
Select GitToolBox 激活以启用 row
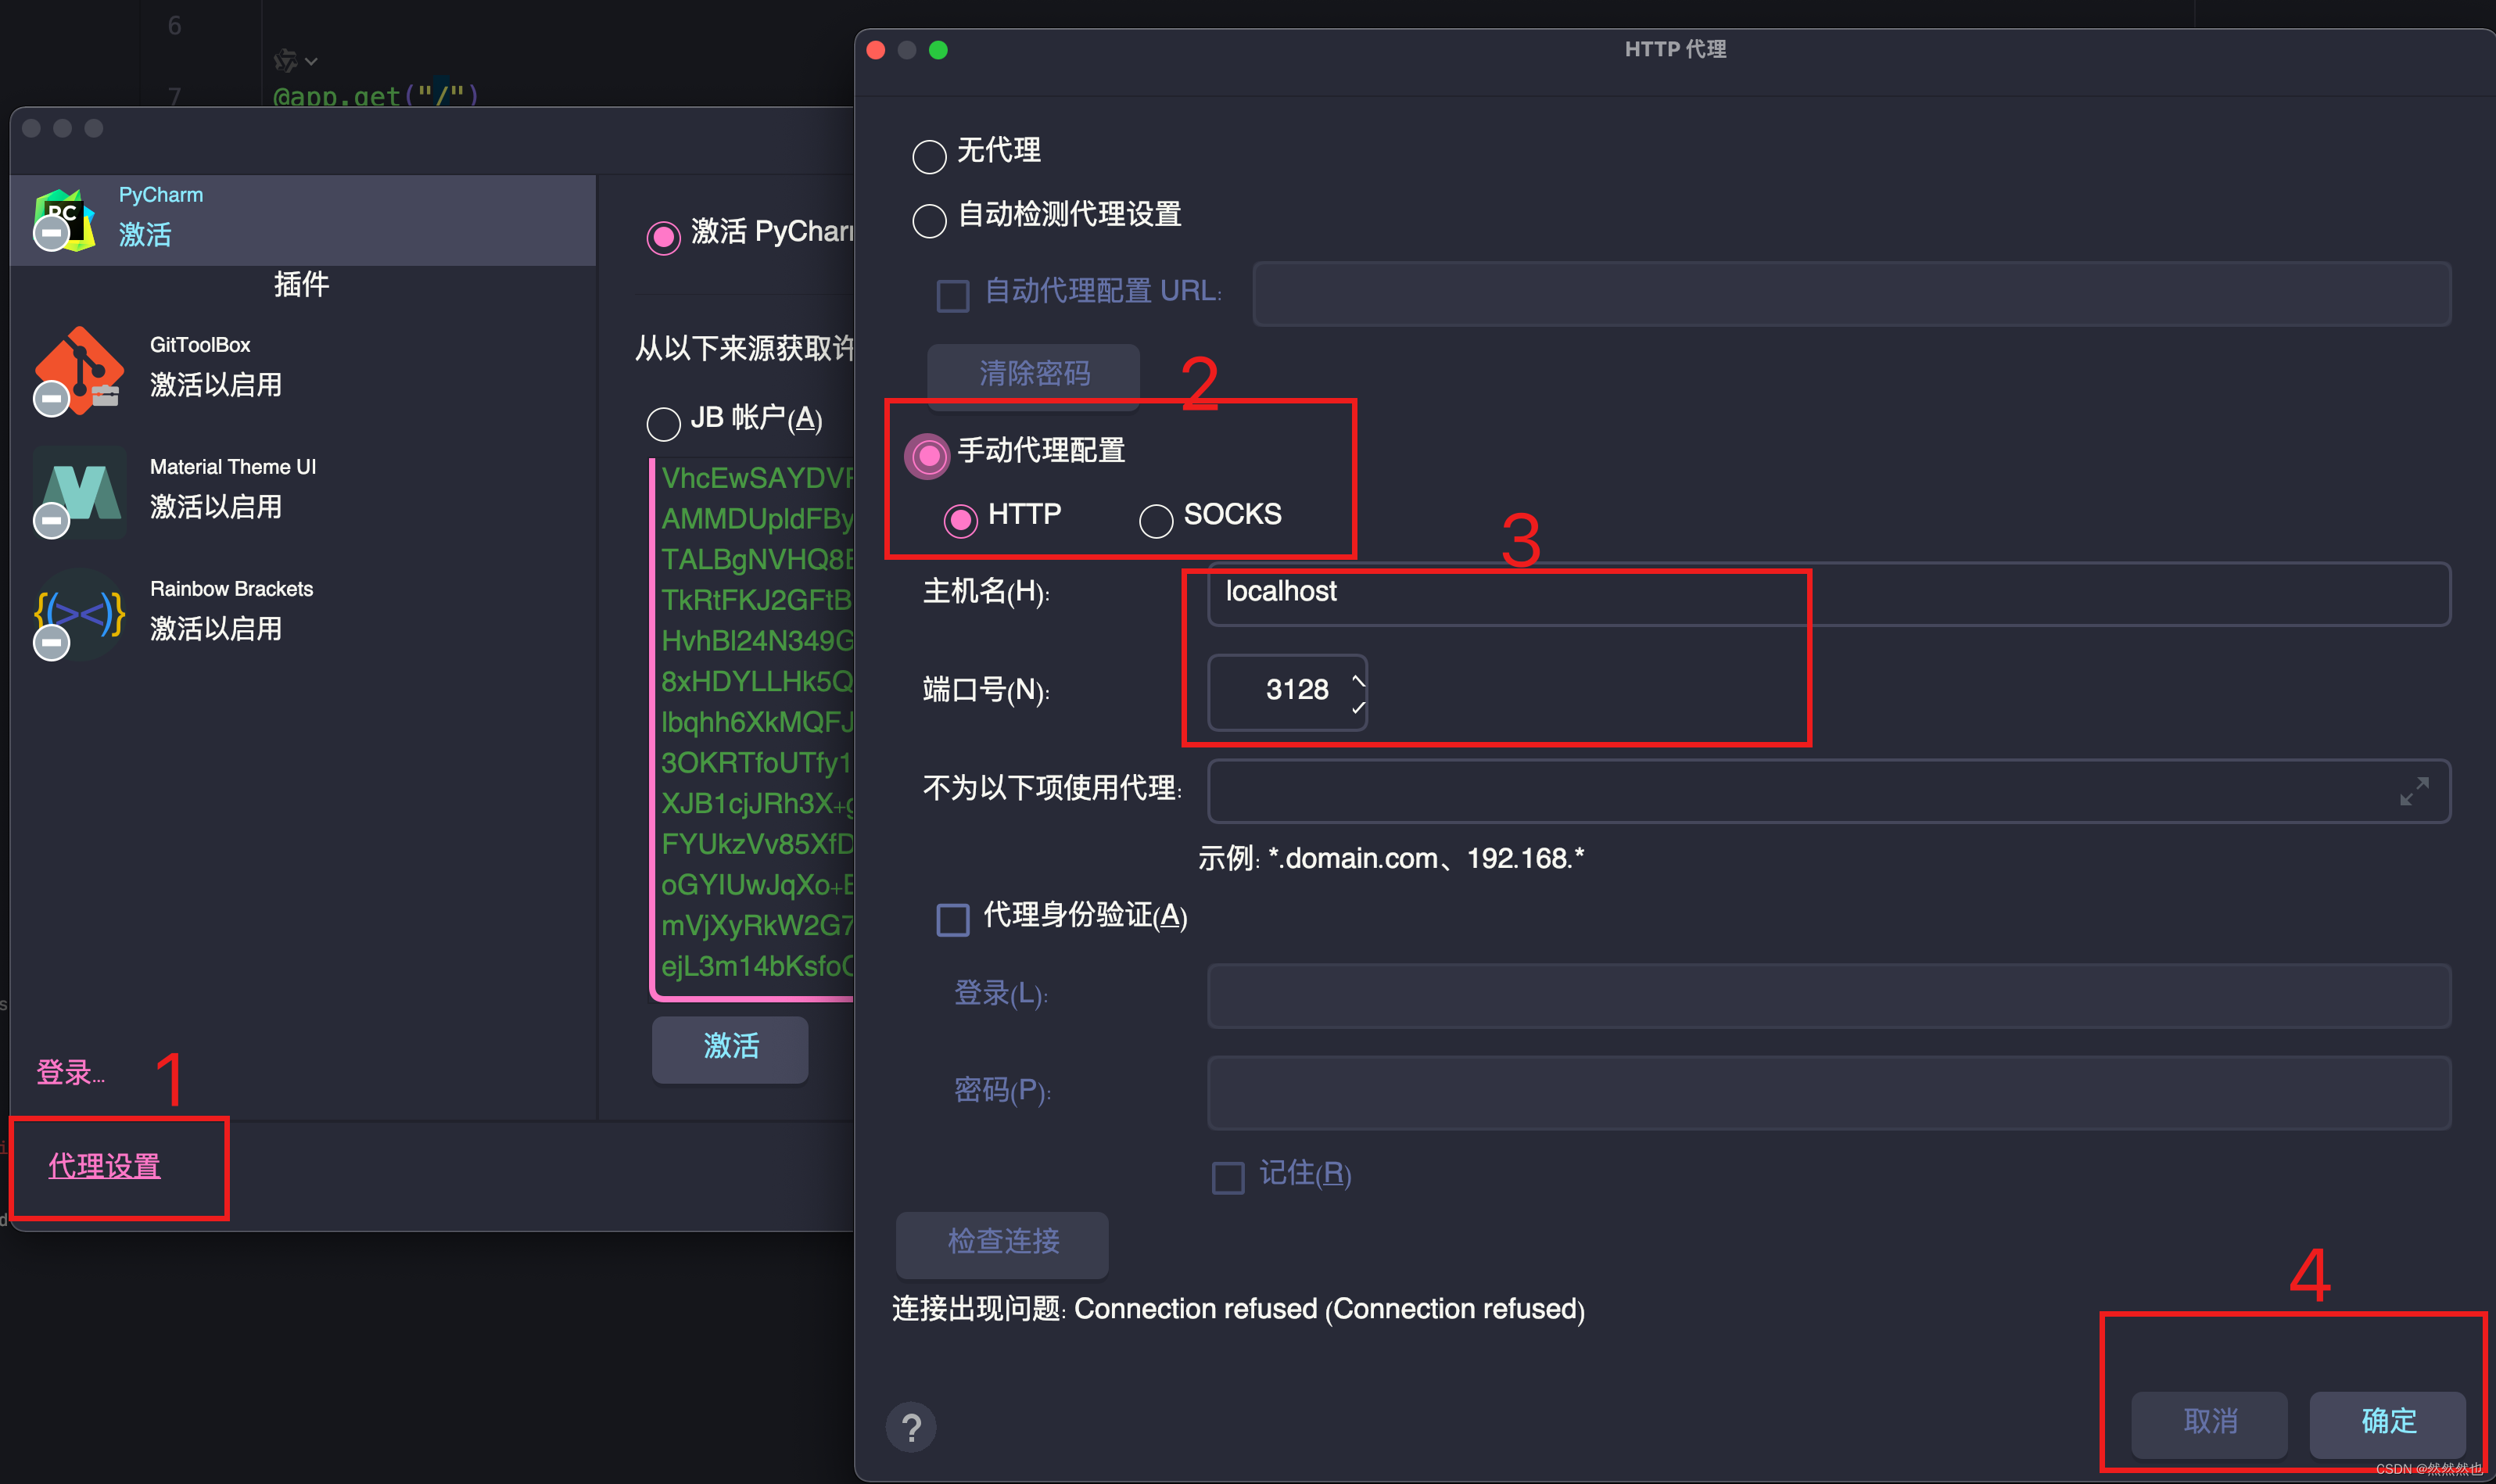(x=303, y=370)
